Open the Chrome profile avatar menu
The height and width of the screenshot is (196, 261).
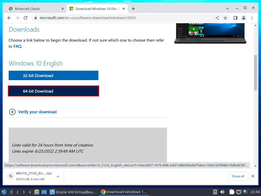pos(243,18)
